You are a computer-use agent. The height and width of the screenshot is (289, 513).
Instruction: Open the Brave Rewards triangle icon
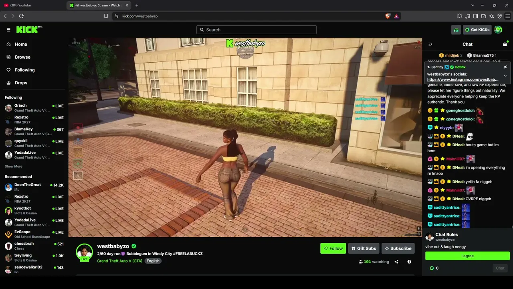click(396, 16)
